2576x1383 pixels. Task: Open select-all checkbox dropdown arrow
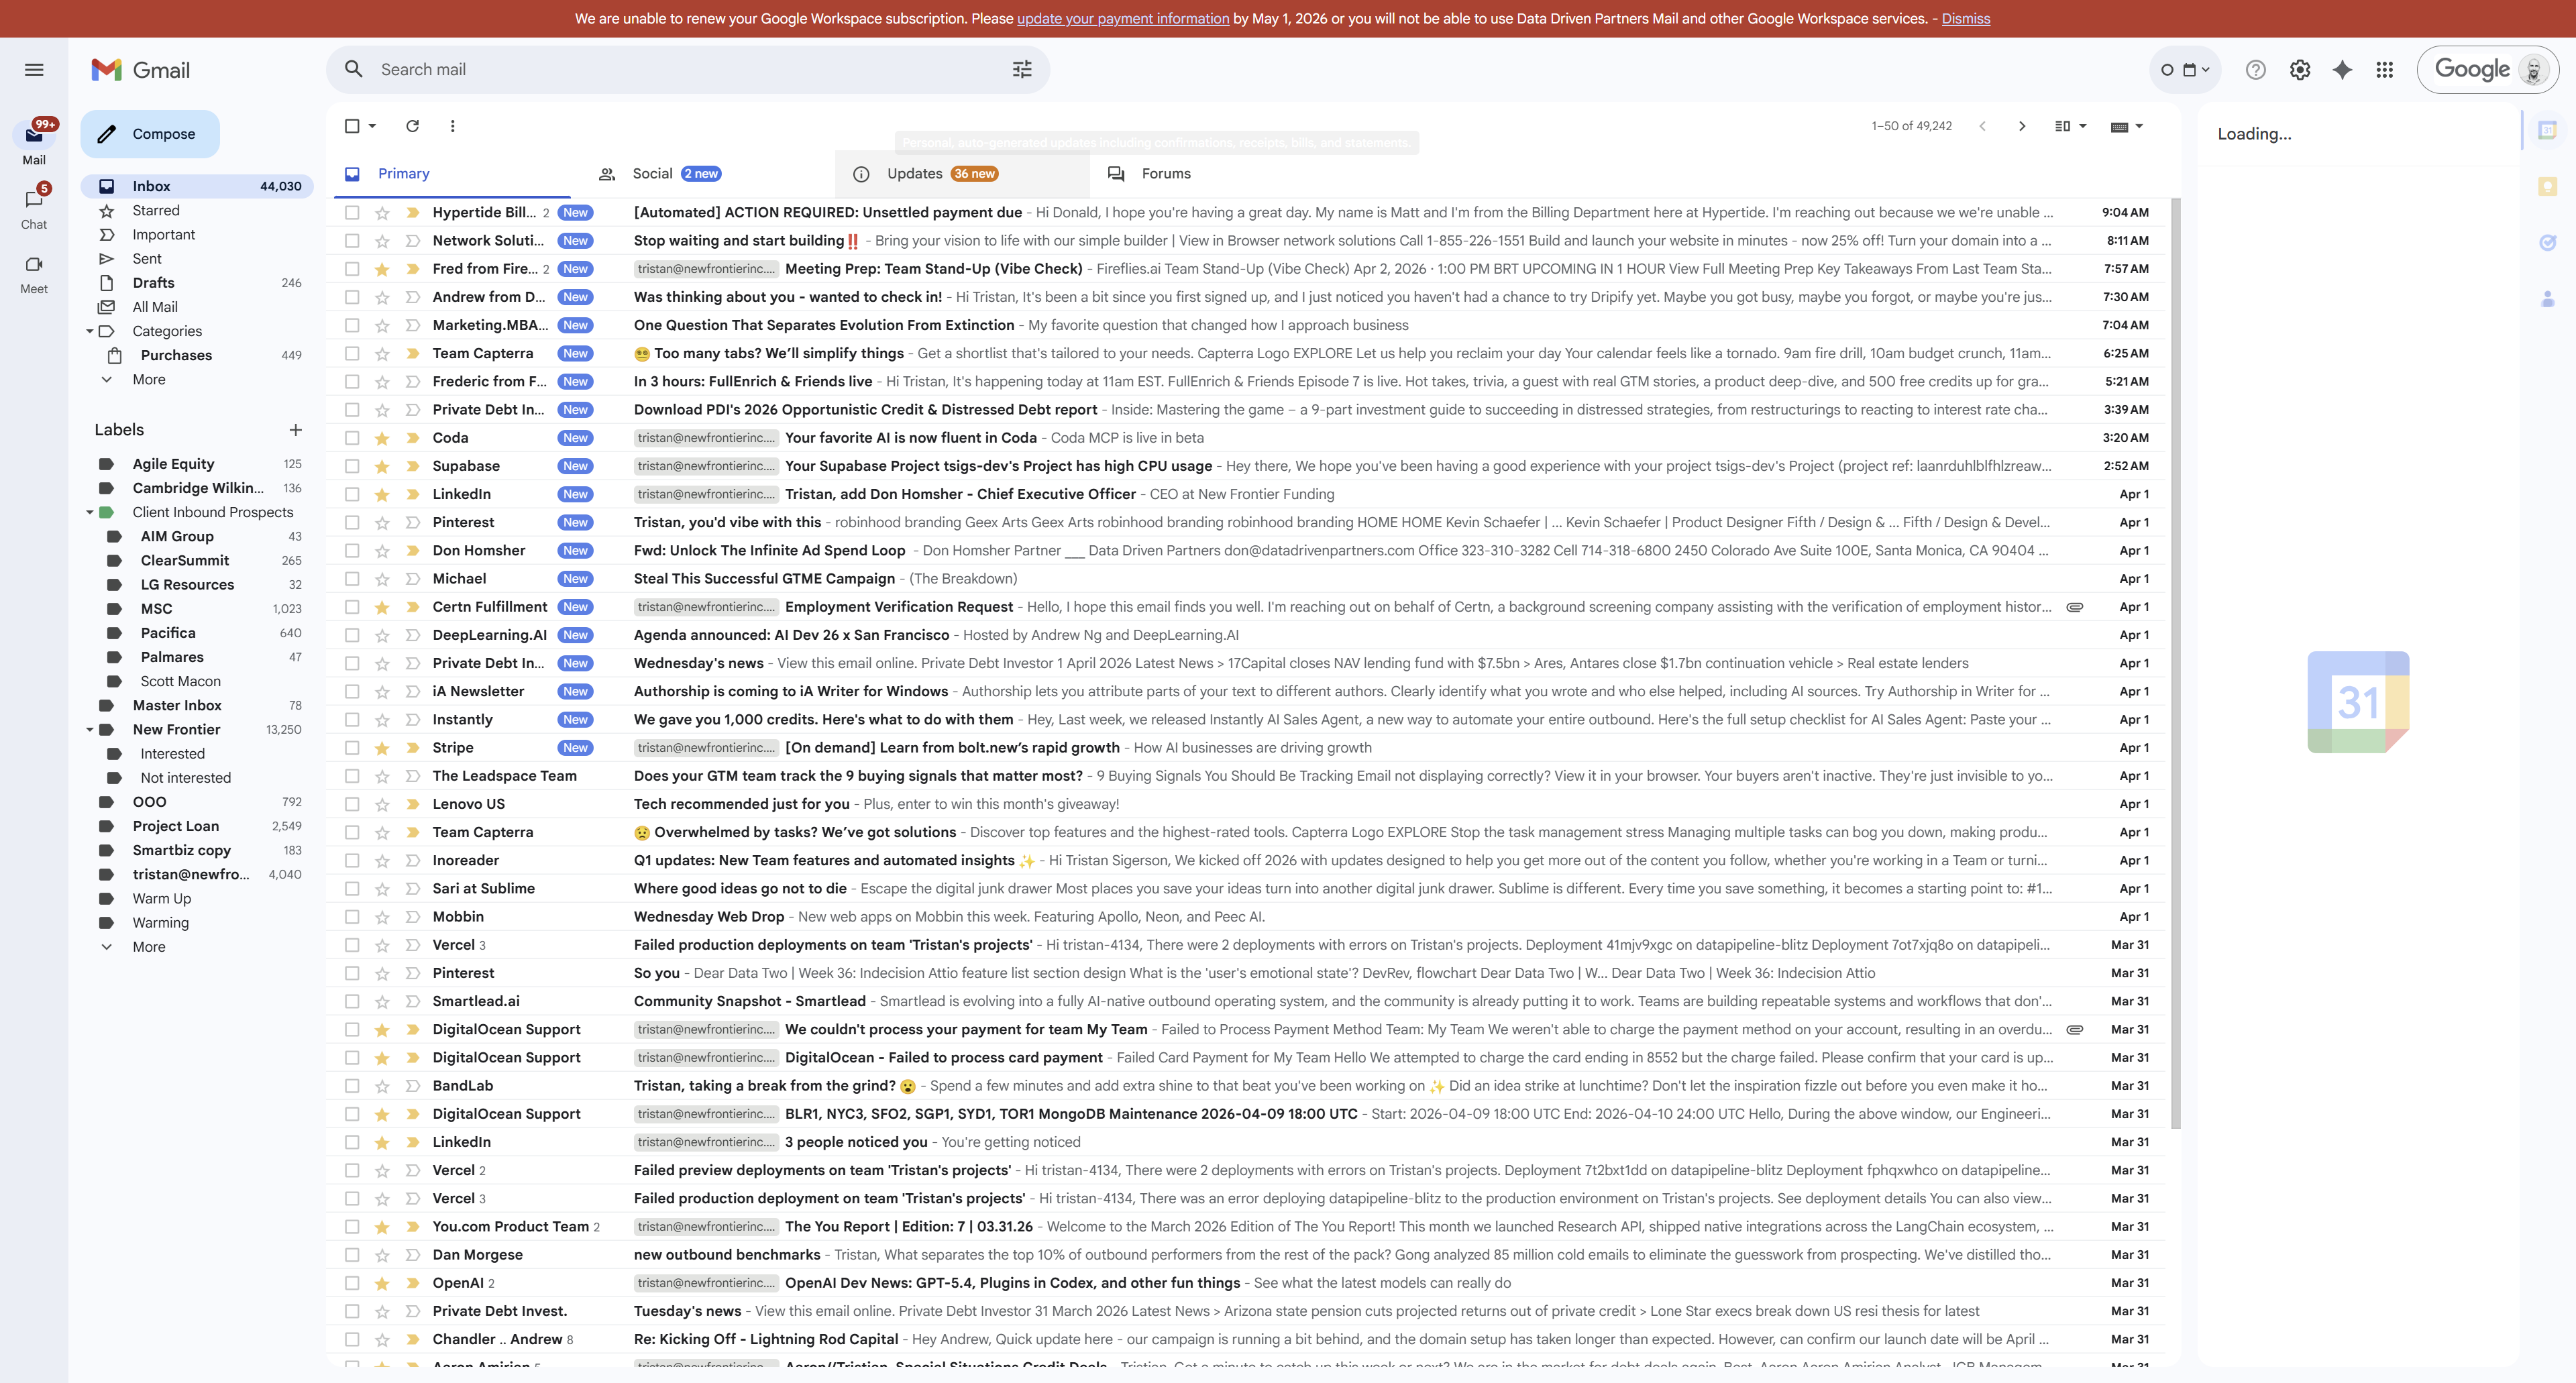(372, 126)
